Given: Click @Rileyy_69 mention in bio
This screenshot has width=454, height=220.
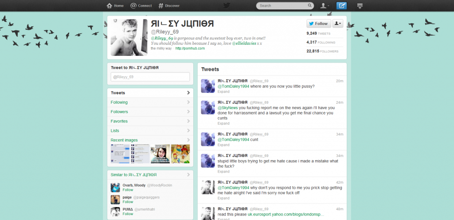Looking at the screenshot, I should tap(162, 38).
